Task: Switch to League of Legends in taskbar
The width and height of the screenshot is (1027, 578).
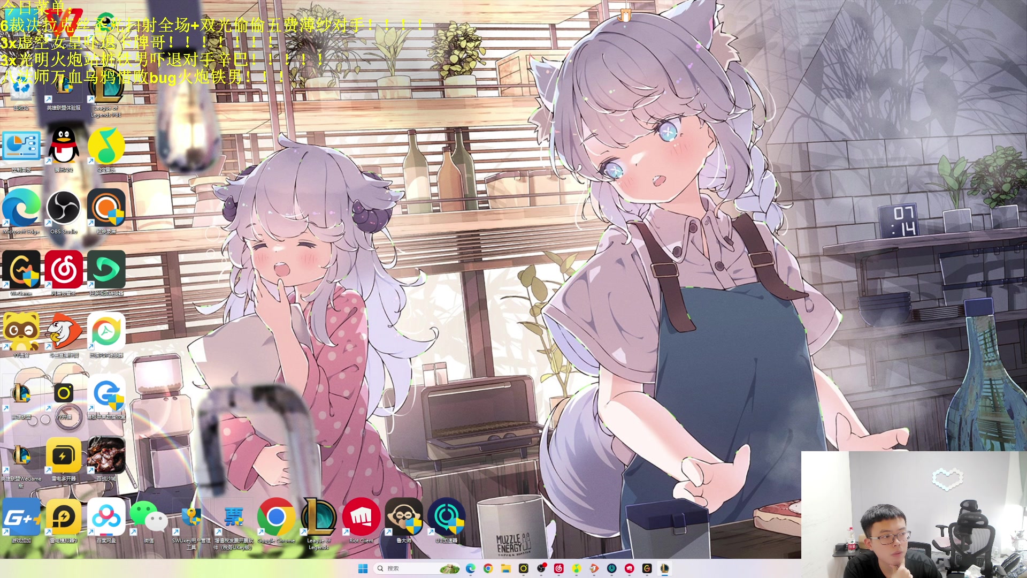Action: tap(664, 568)
